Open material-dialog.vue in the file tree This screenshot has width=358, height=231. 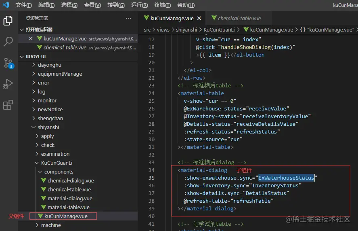pos(77,199)
